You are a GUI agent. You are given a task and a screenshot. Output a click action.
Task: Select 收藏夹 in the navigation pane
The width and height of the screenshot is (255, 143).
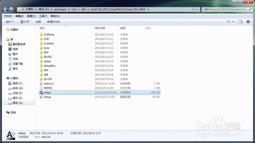click(12, 30)
